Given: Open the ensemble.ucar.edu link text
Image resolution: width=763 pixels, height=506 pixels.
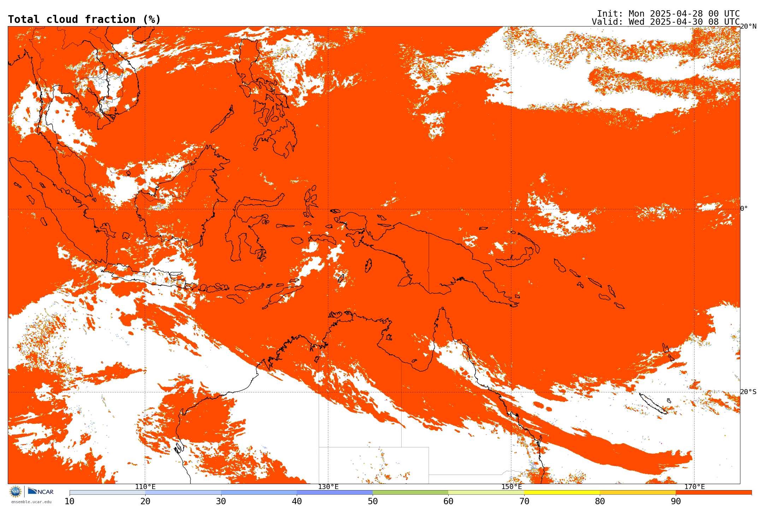Looking at the screenshot, I should tap(31, 502).
